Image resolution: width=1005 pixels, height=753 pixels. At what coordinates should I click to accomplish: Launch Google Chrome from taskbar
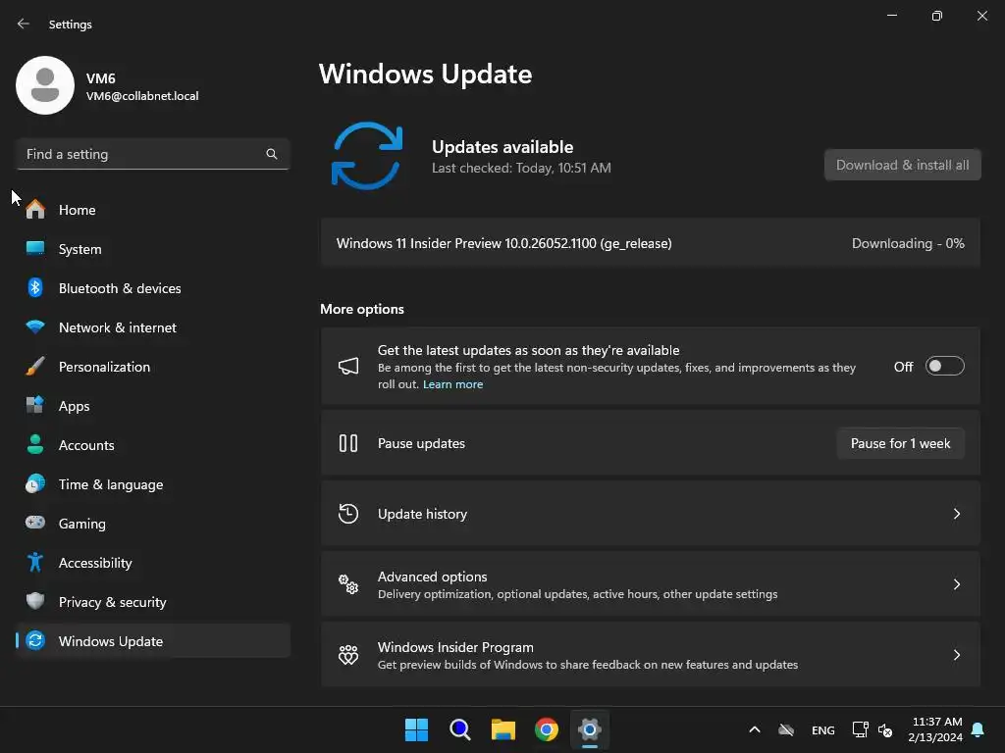[547, 729]
